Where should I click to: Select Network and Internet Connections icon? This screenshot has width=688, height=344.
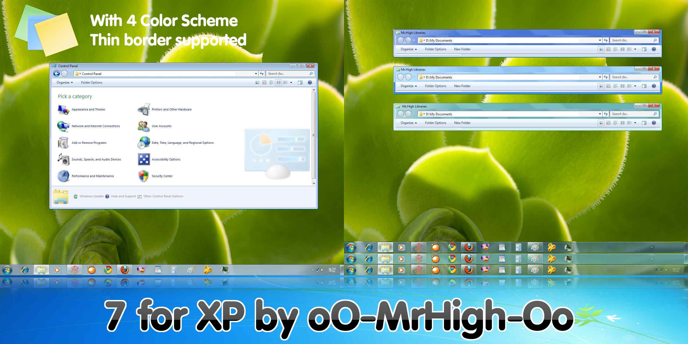(64, 126)
